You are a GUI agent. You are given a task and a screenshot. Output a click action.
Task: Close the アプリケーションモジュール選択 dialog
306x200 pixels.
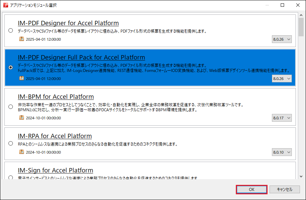click(x=298, y=5)
